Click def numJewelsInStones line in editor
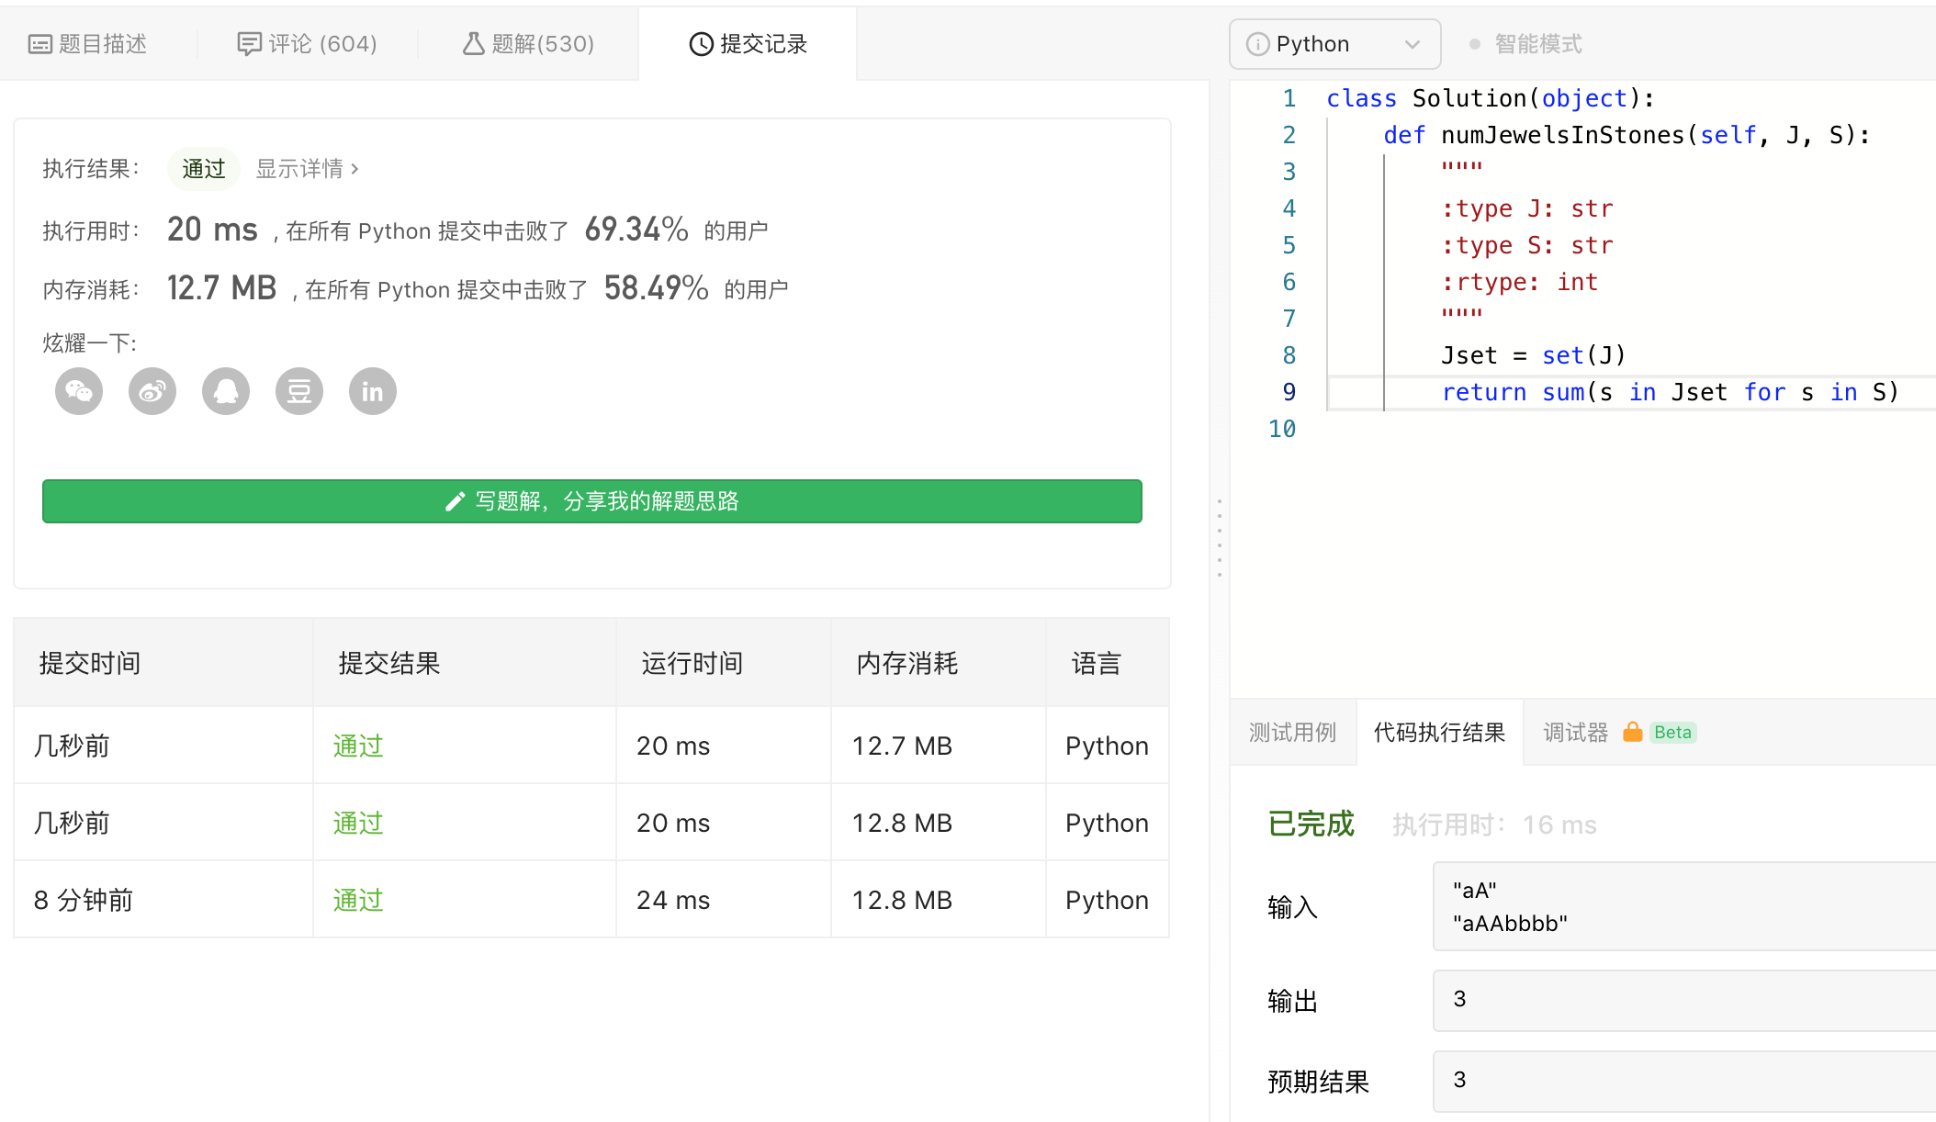The image size is (1936, 1122). pos(1626,135)
